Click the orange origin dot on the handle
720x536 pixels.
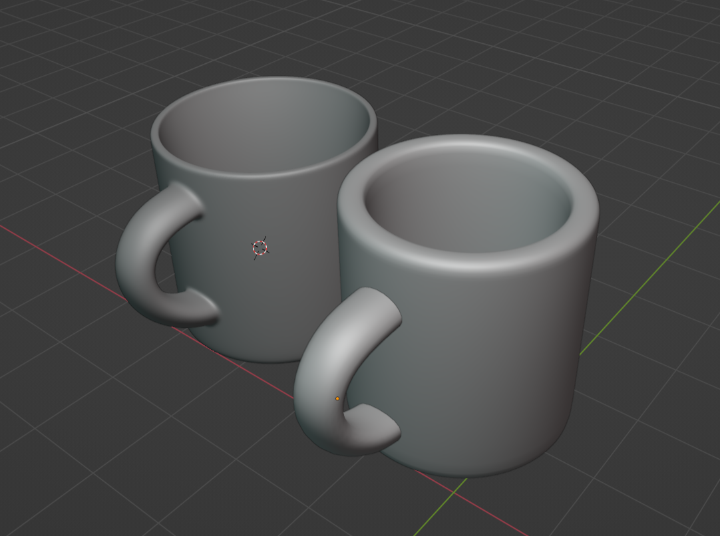tap(337, 399)
